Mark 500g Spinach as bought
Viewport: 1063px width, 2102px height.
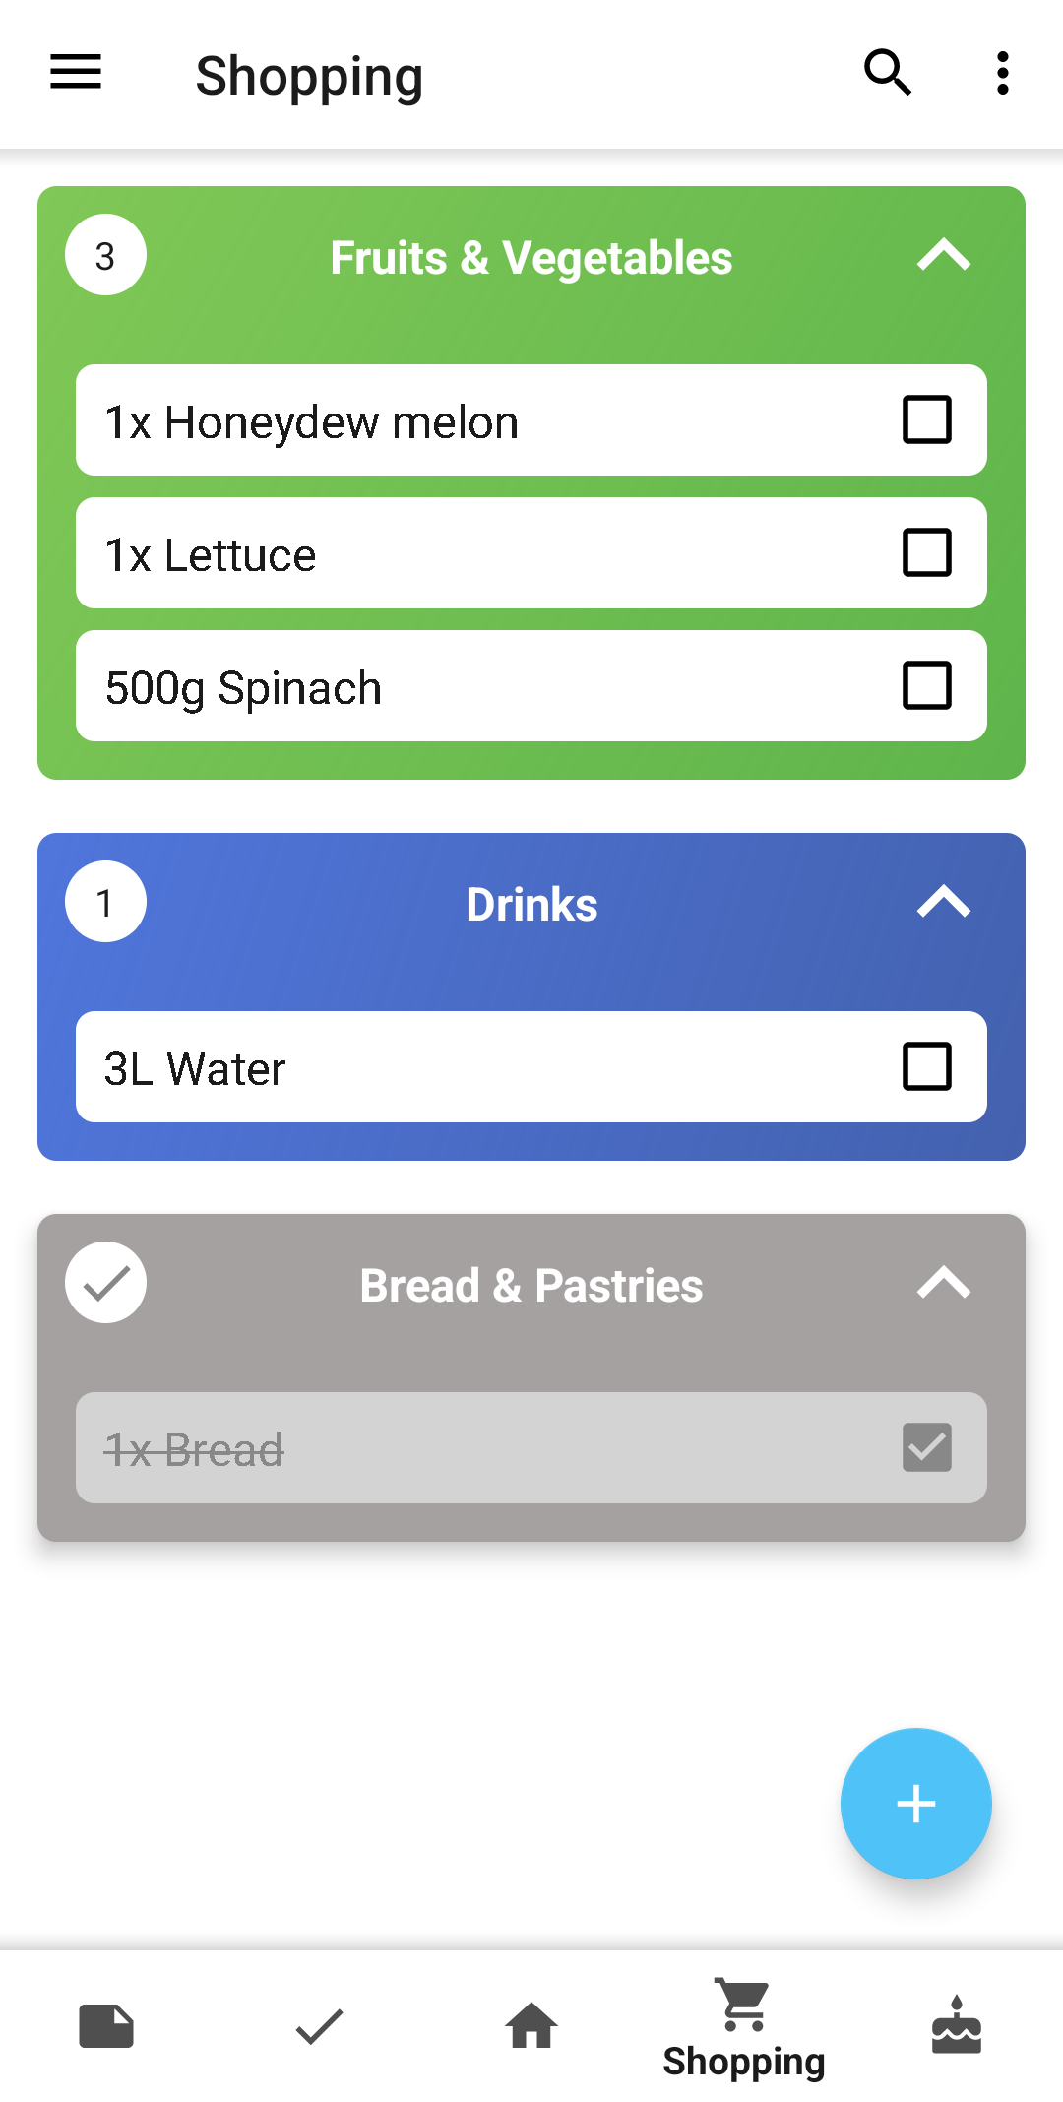pos(926,686)
